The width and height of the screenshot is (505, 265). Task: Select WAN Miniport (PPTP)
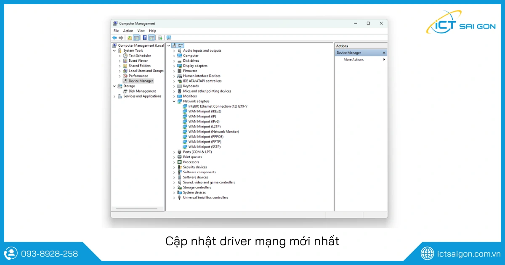205,142
